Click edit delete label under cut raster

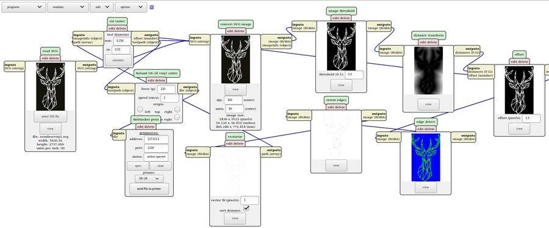pos(117,29)
